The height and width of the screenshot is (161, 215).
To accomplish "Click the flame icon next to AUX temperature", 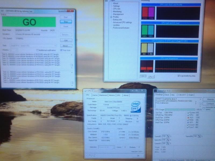I will 188,118.
